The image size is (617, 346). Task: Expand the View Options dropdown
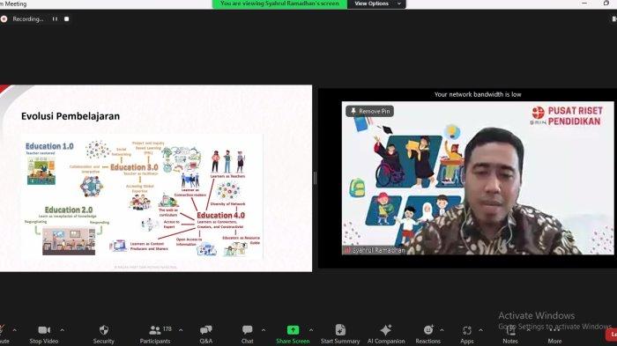click(376, 4)
